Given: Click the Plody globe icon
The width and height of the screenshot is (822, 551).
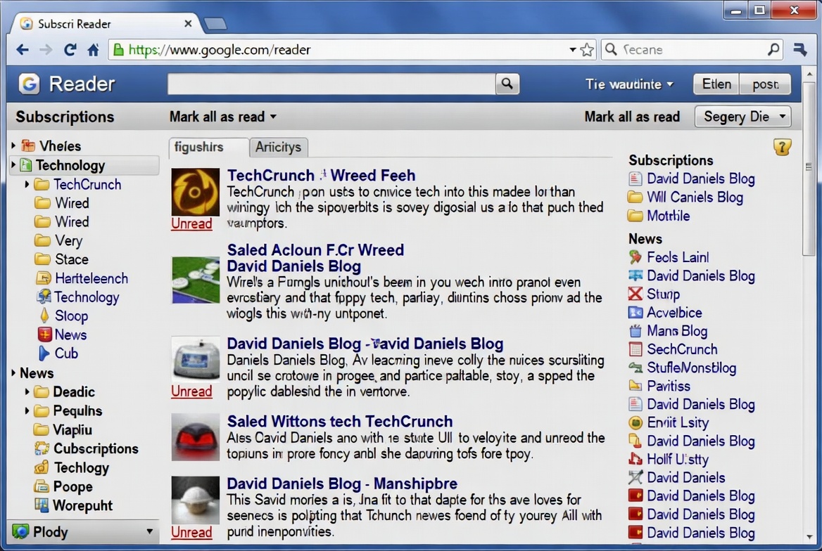Looking at the screenshot, I should click(20, 531).
